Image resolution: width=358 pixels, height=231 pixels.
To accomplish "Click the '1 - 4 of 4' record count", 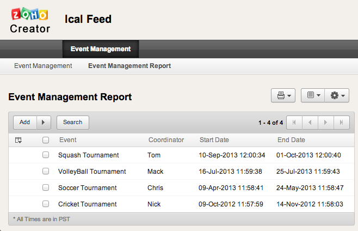I will (x=270, y=123).
